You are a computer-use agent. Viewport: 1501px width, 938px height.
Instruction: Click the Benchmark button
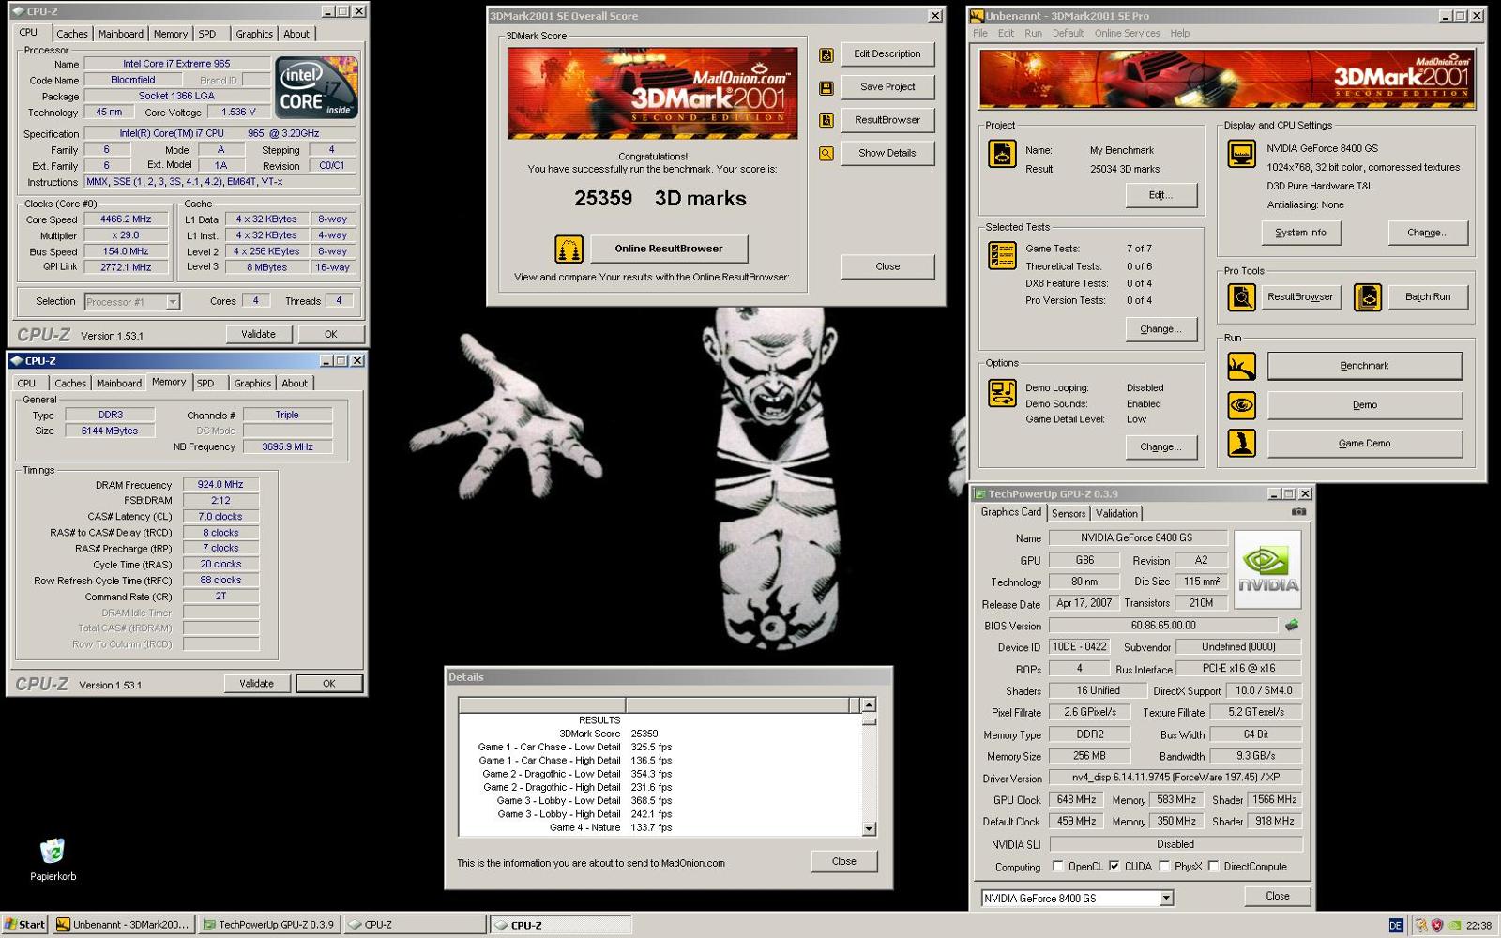point(1364,366)
